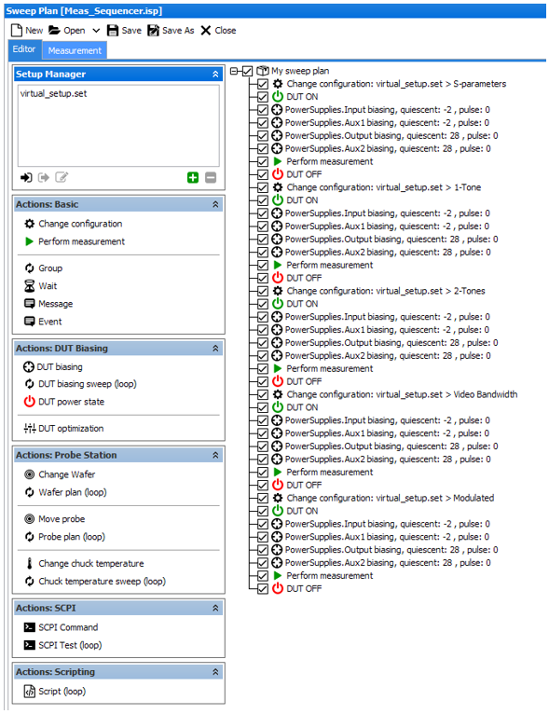Screen dimensions: 549x714
Task: Open the dropdown arrow next to Open
Action: 96,31
